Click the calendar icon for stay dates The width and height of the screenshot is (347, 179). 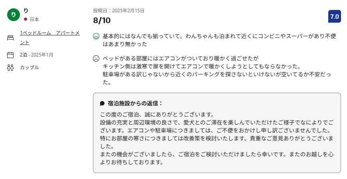[11, 55]
